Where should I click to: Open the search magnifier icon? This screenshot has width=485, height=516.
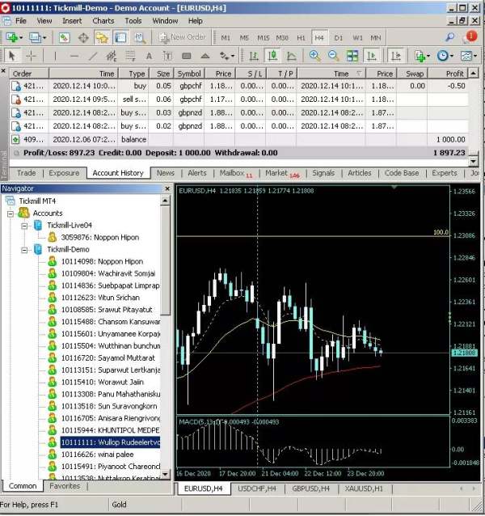tap(449, 37)
